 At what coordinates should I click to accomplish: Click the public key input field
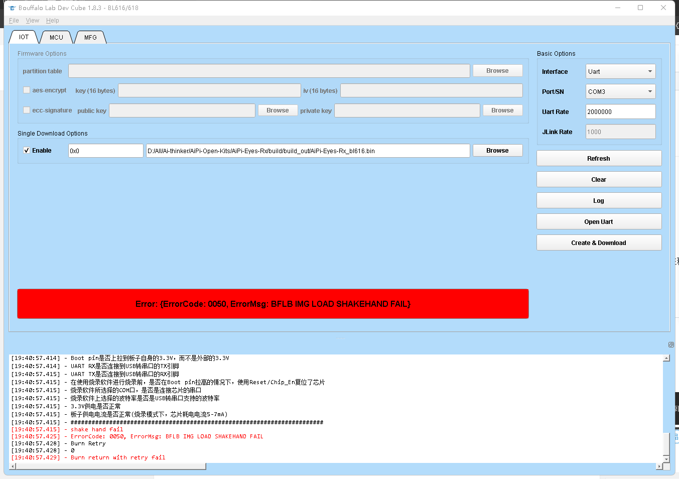(182, 110)
